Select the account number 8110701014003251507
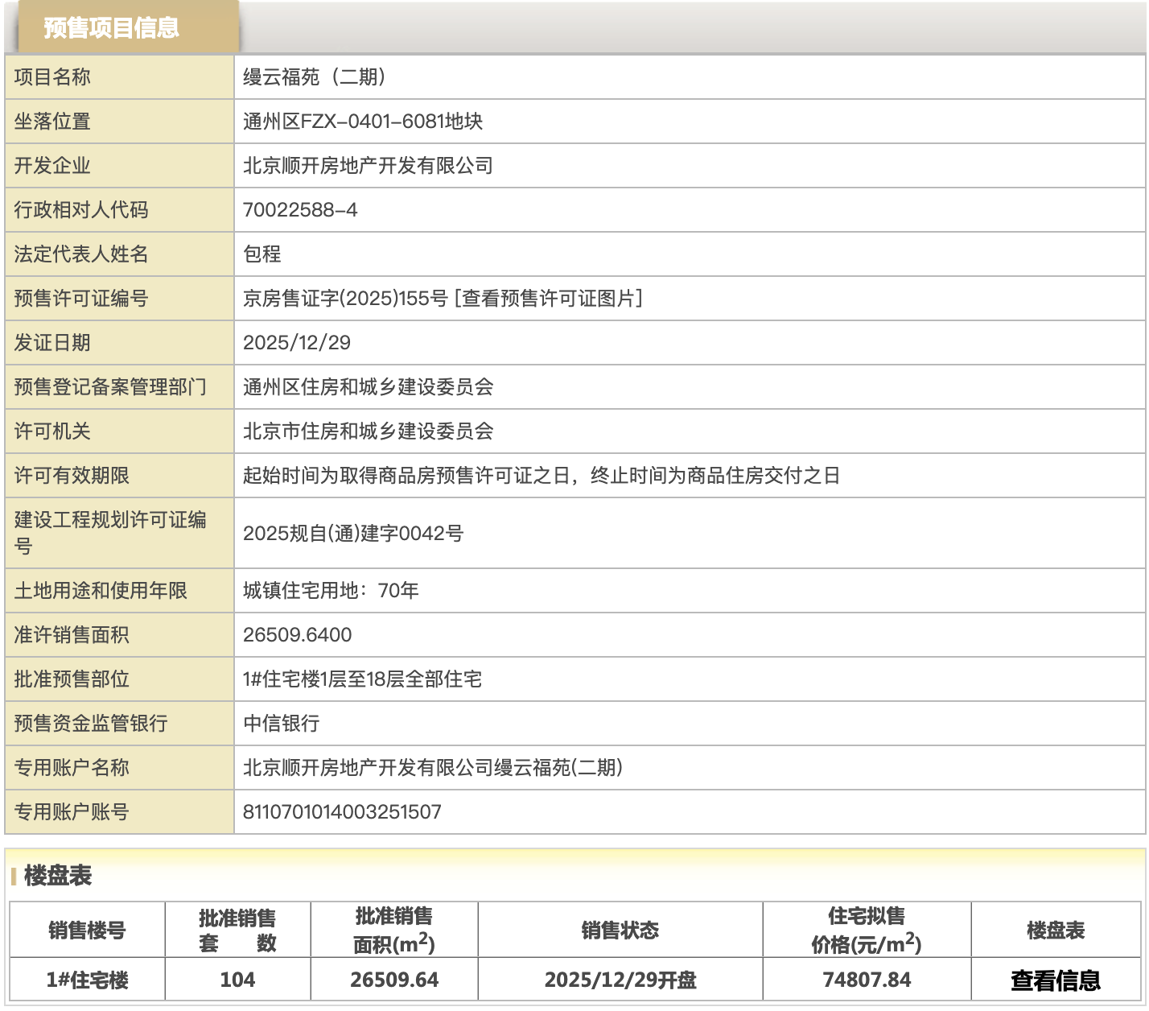 [x=342, y=812]
